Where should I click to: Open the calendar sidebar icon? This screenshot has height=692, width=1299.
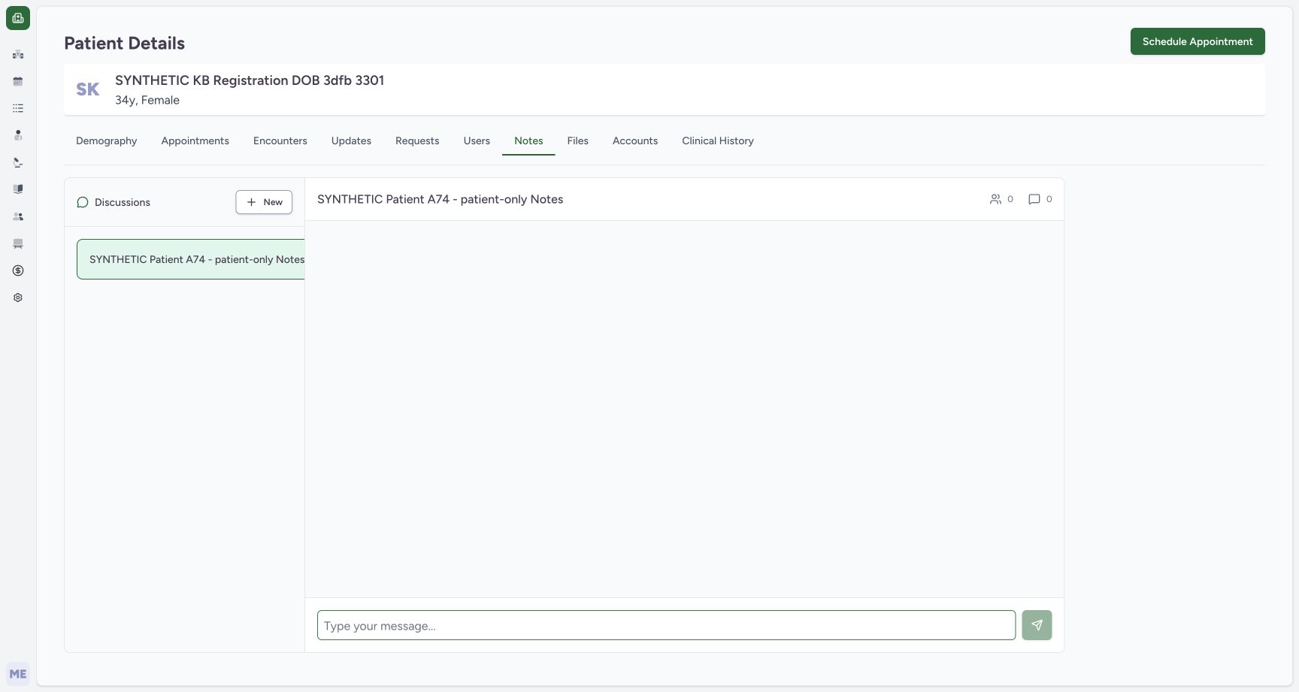18,81
